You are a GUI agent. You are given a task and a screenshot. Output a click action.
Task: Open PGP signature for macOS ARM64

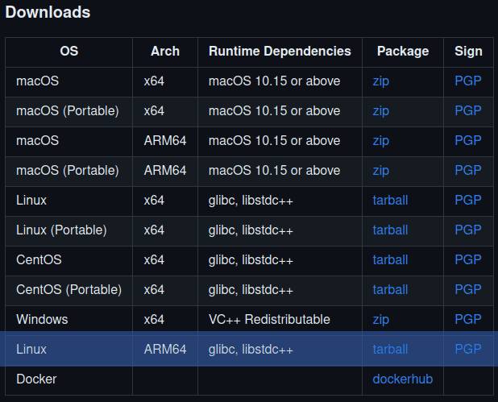(468, 141)
